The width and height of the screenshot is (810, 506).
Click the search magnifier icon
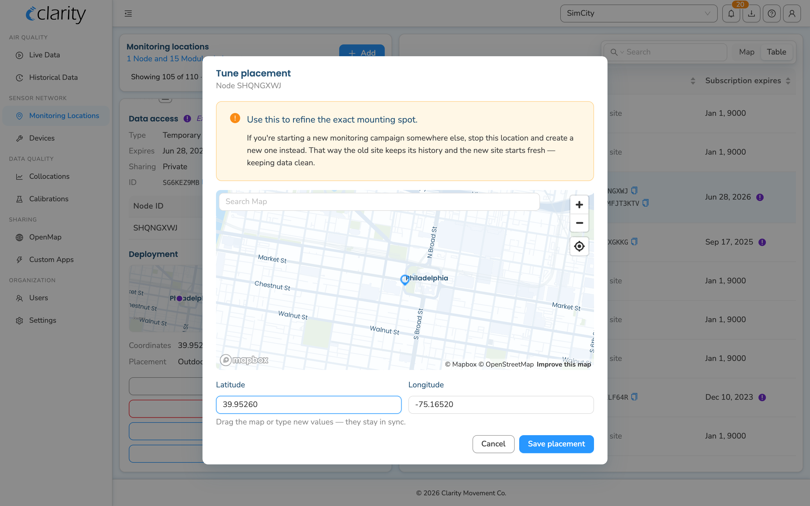[613, 52]
